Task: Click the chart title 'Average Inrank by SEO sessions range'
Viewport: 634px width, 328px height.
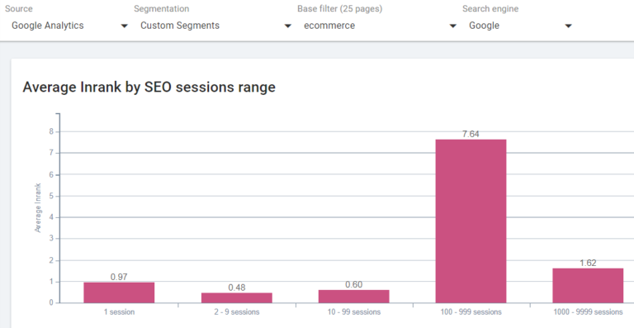Action: pos(149,87)
